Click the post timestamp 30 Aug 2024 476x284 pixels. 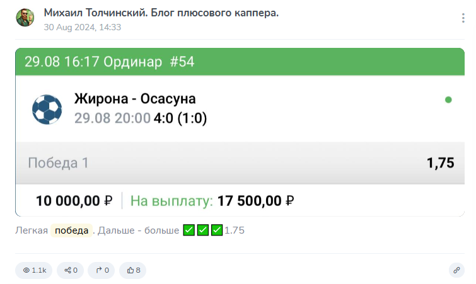(x=83, y=27)
